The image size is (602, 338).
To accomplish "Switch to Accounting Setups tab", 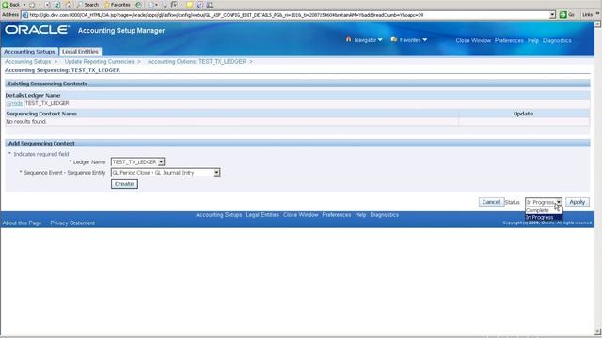I will click(x=29, y=52).
